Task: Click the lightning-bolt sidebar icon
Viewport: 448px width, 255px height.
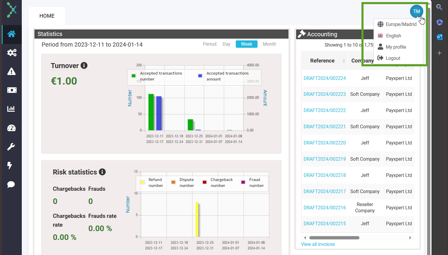Action: pos(11,165)
